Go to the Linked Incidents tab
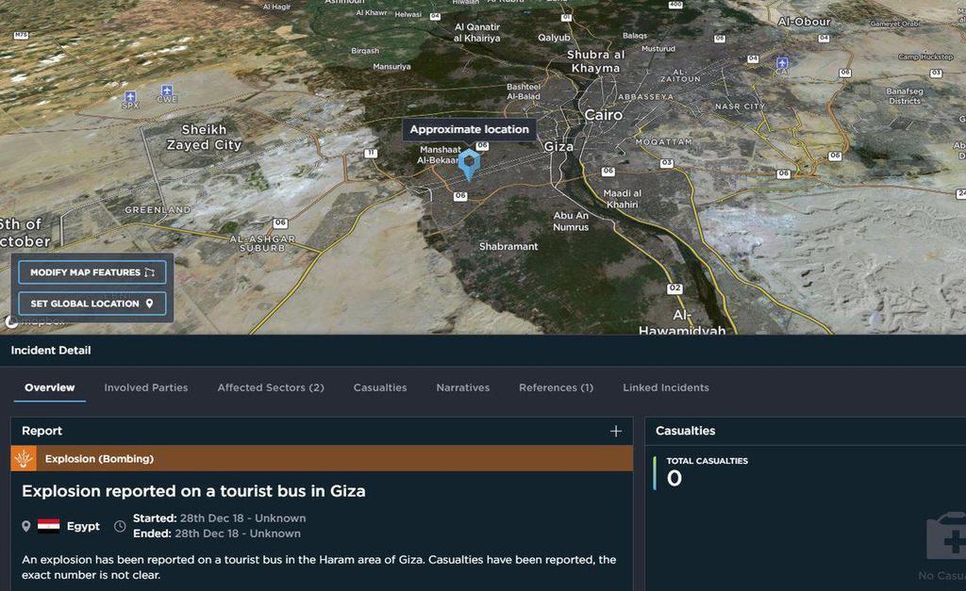The image size is (966, 591). click(x=666, y=387)
